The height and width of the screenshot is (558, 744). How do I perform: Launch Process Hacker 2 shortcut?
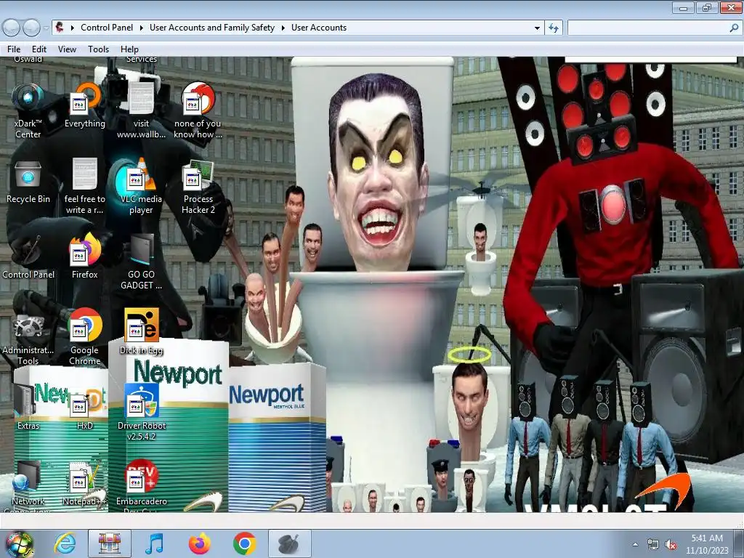click(x=198, y=187)
